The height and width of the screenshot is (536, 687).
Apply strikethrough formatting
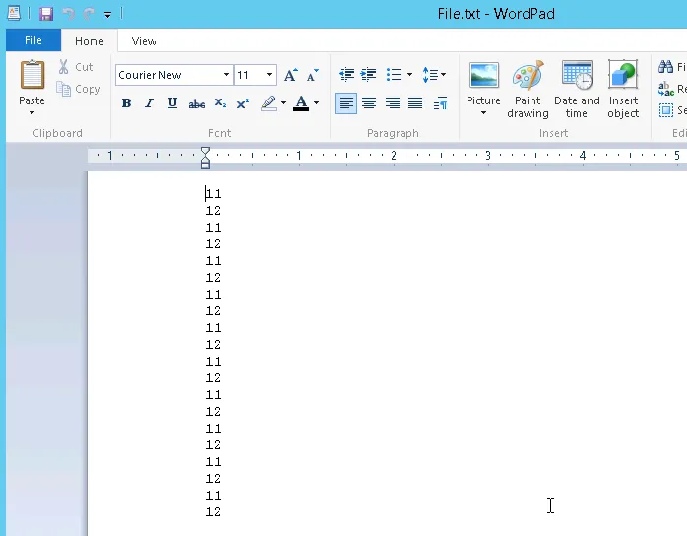196,103
